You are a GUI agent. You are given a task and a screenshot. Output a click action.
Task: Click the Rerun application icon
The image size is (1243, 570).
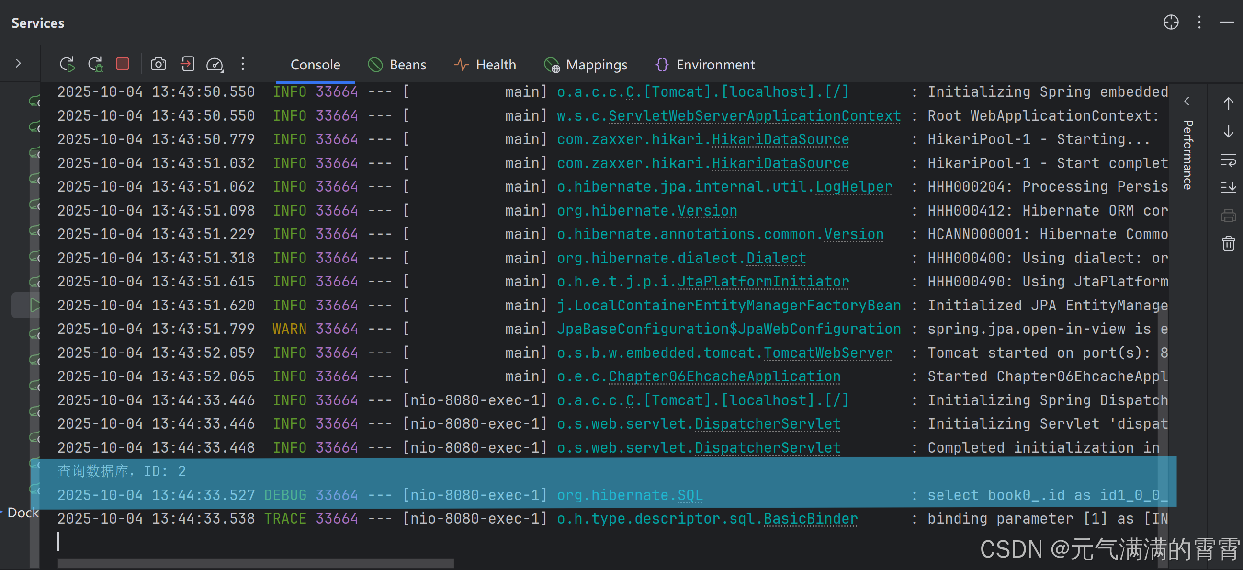click(x=67, y=64)
